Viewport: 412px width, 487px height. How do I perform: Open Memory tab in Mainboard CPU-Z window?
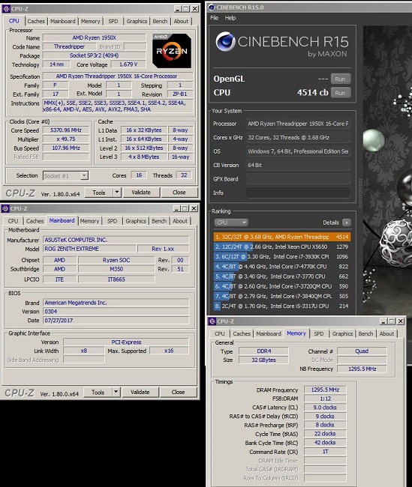point(89,221)
